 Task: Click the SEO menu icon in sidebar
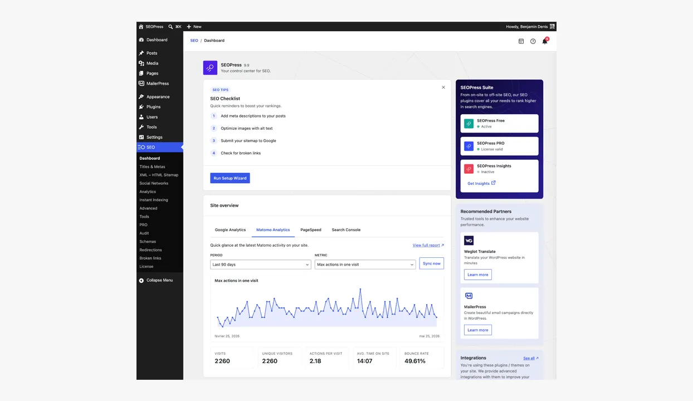point(141,147)
